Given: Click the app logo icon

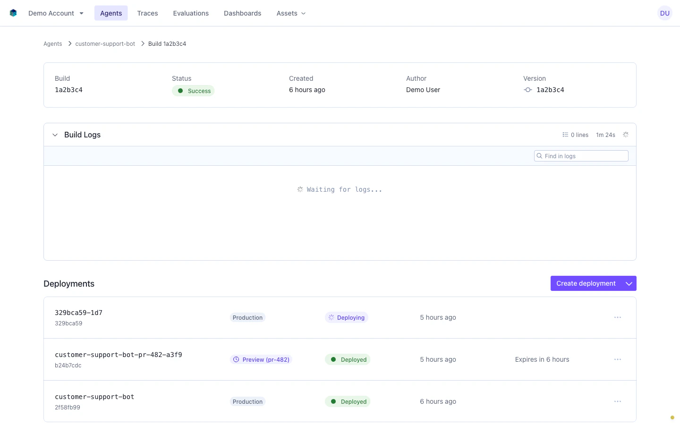Looking at the screenshot, I should click(x=13, y=13).
